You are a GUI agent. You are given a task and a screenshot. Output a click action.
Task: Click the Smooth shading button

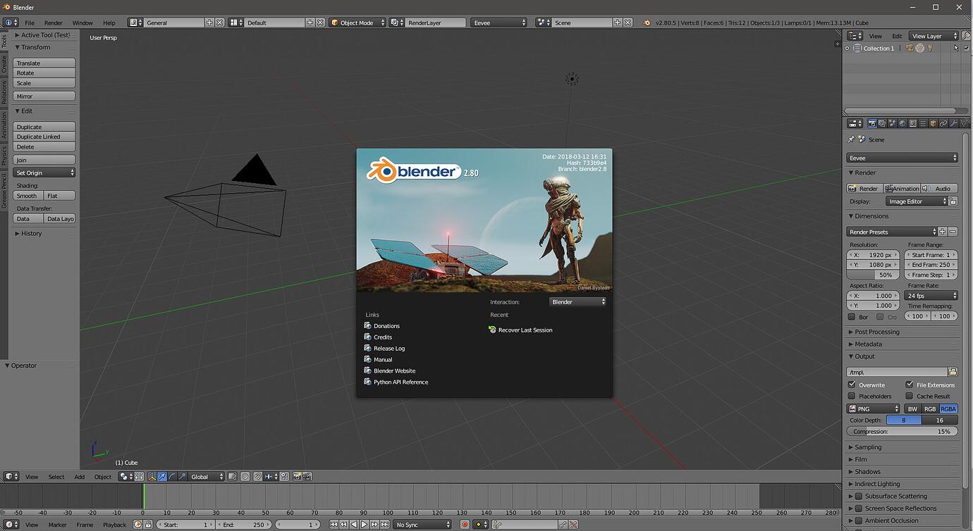pos(29,196)
